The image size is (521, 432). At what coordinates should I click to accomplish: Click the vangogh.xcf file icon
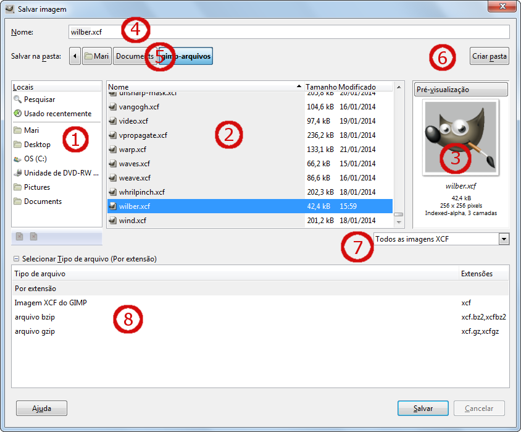[x=113, y=107]
